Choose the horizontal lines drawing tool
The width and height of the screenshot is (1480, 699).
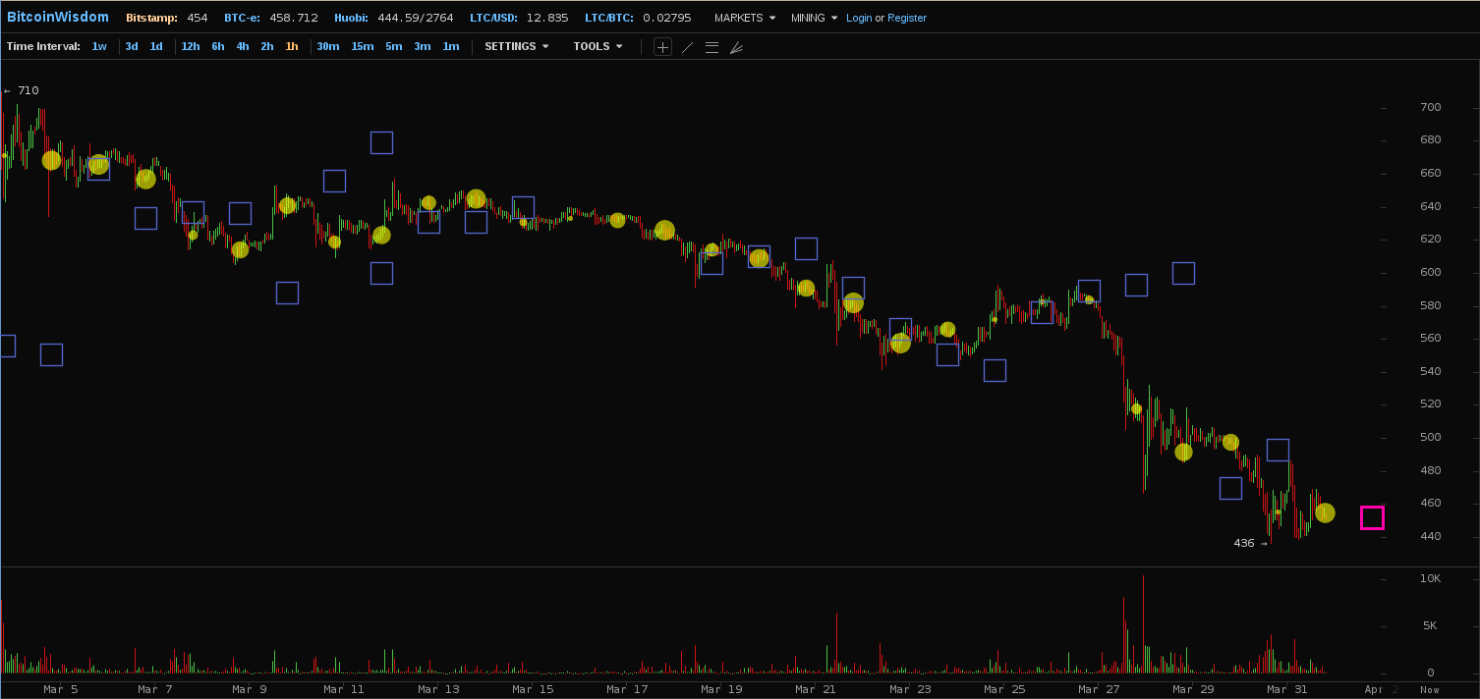coord(712,47)
